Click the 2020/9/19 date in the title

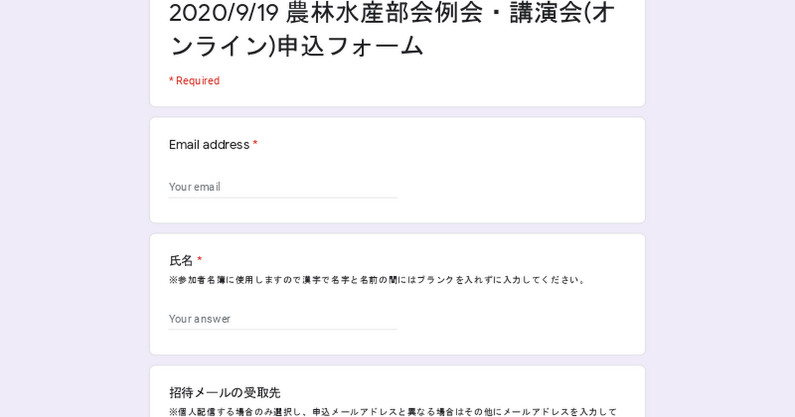(223, 13)
